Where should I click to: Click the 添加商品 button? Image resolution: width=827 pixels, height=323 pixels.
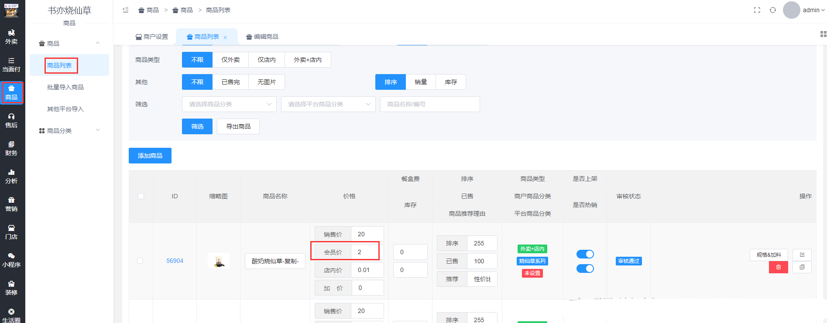[x=150, y=156]
